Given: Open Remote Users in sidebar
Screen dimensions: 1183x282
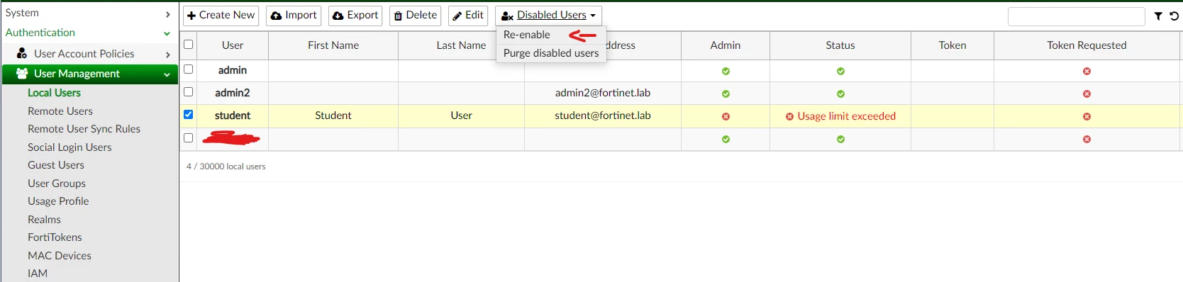Looking at the screenshot, I should pyautogui.click(x=60, y=111).
